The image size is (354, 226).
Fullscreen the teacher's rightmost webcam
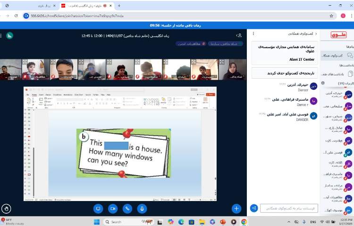tap(222, 62)
